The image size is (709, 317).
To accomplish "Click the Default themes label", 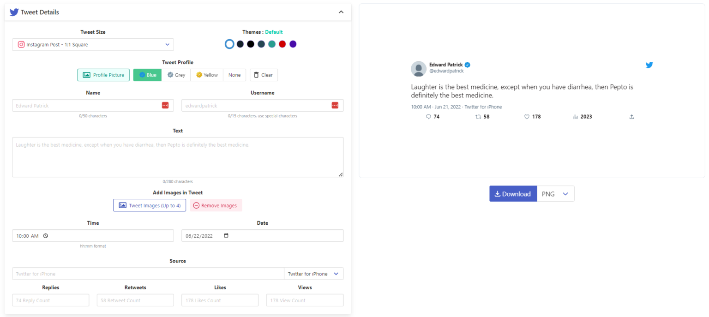I will [274, 32].
